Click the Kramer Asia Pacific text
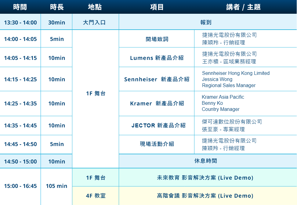The height and width of the screenshot is (205, 297). click(223, 97)
